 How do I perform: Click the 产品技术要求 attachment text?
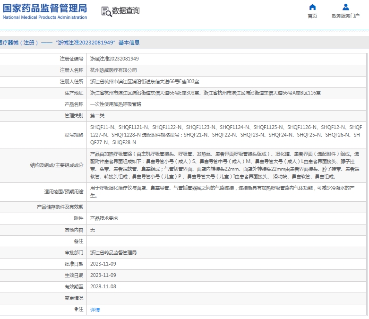(x=104, y=218)
